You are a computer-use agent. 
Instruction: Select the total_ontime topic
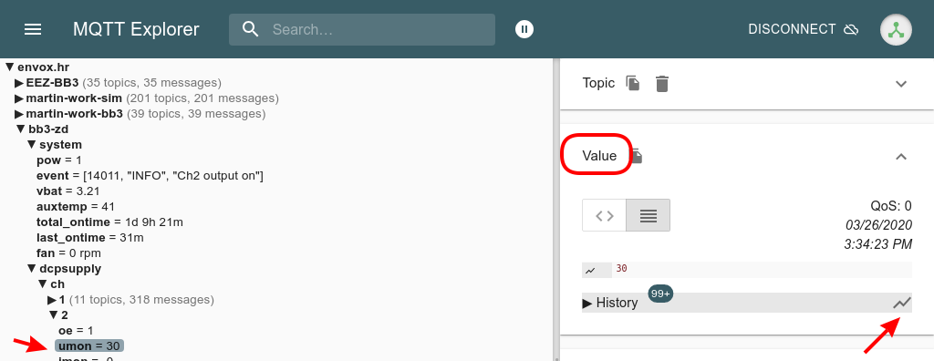(109, 222)
